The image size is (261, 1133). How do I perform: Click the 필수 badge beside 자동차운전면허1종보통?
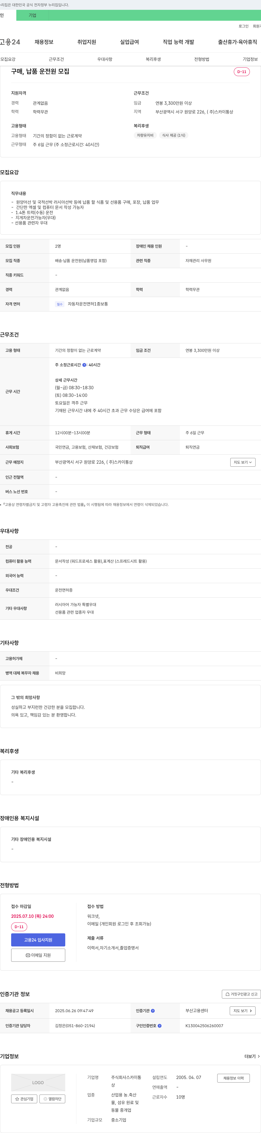coord(60,304)
